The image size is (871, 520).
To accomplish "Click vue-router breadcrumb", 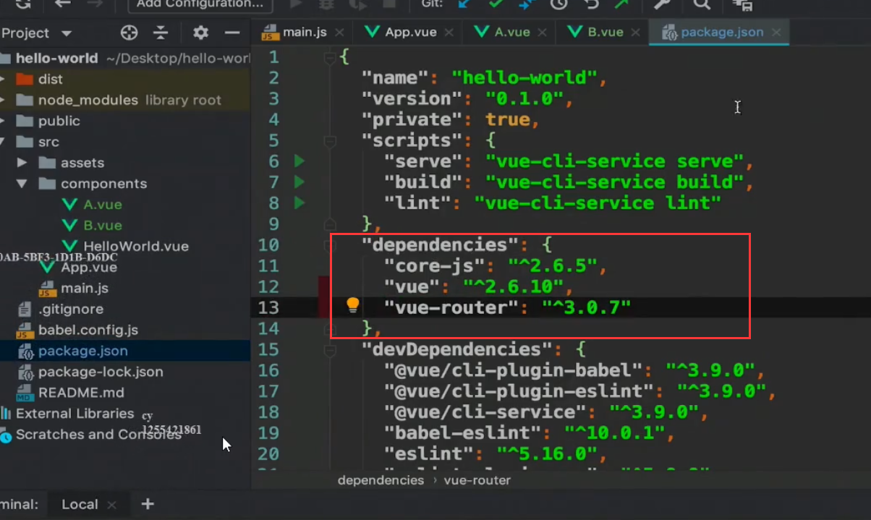I will pos(477,480).
